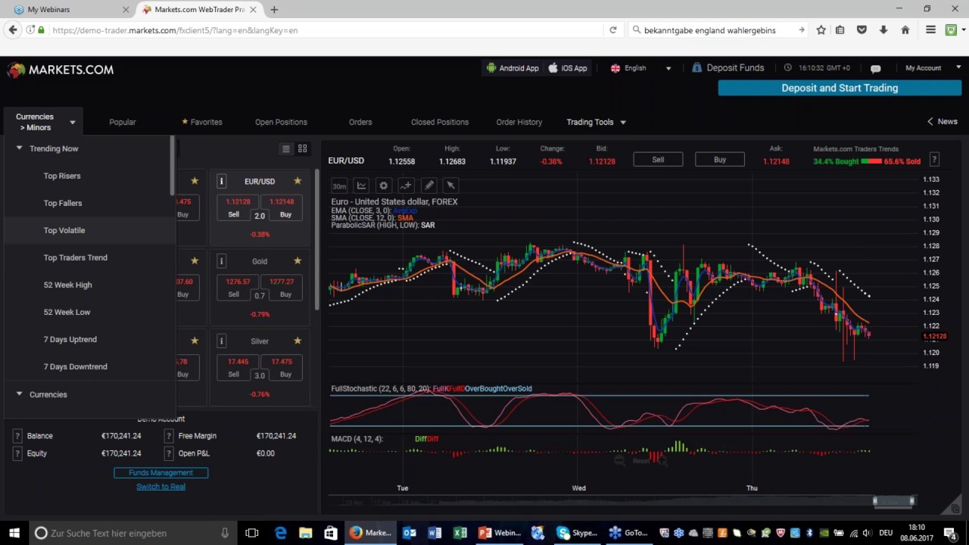Click the info icon on Silver card
This screenshot has width=969, height=545.
click(x=222, y=341)
